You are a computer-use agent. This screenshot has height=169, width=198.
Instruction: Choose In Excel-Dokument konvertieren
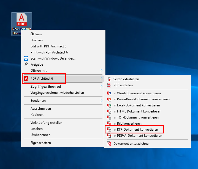click(x=147, y=105)
